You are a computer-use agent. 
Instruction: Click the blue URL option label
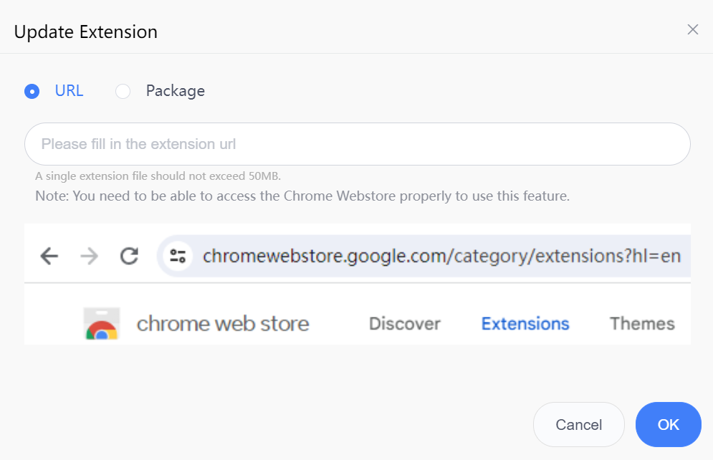69,91
